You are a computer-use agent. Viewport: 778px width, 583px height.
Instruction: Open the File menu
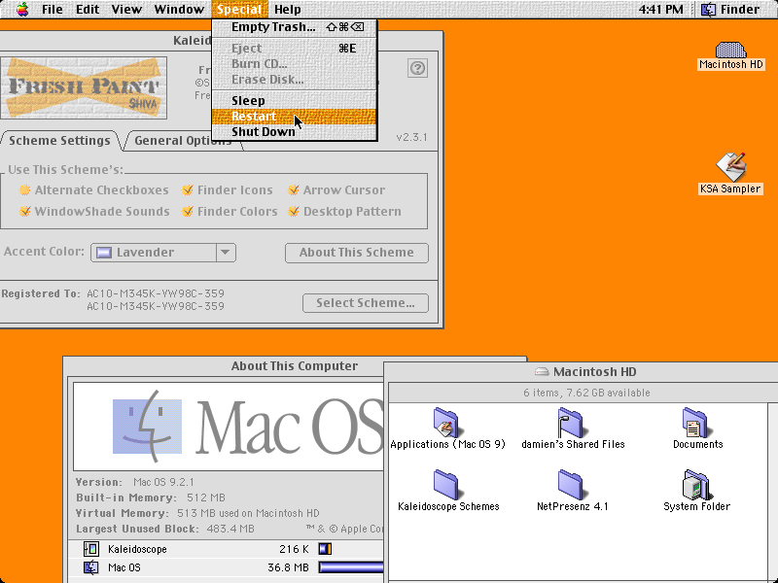(x=53, y=9)
